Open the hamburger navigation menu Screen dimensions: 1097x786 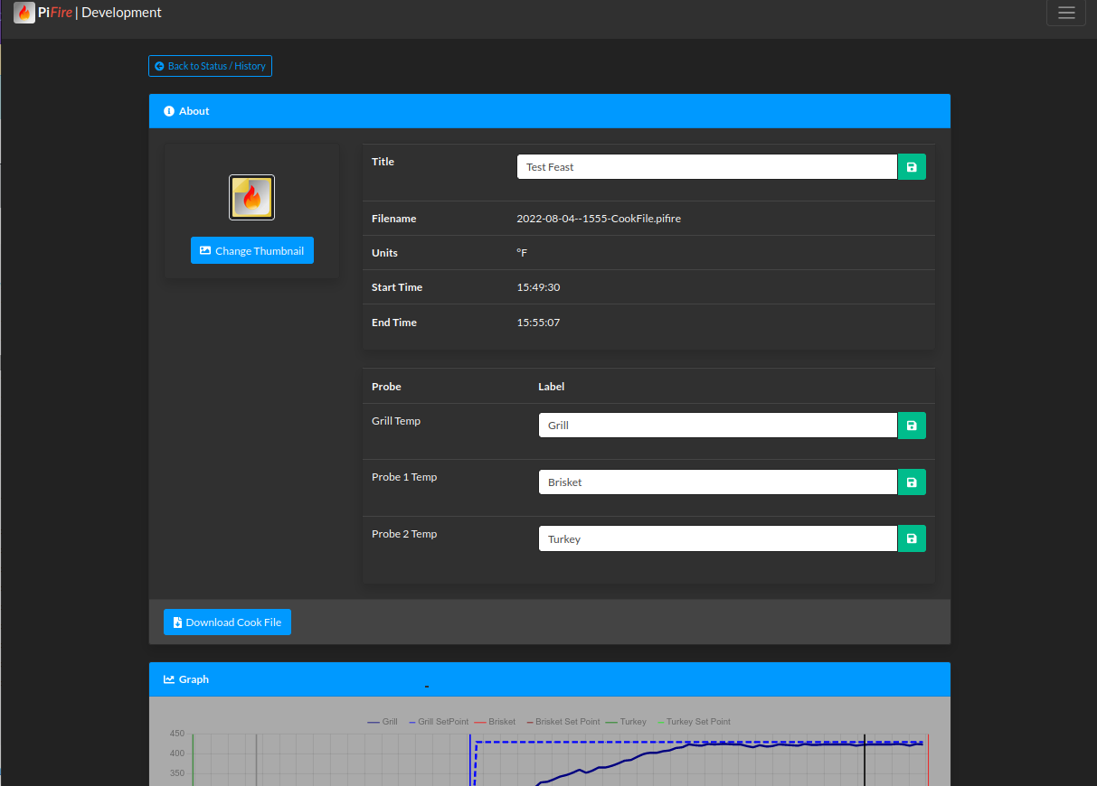pyautogui.click(x=1066, y=13)
